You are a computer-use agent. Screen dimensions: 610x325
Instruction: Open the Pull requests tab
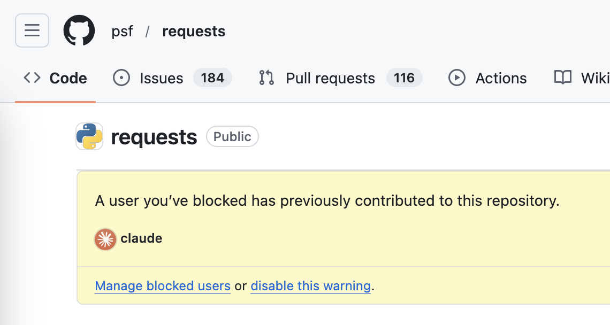[330, 78]
